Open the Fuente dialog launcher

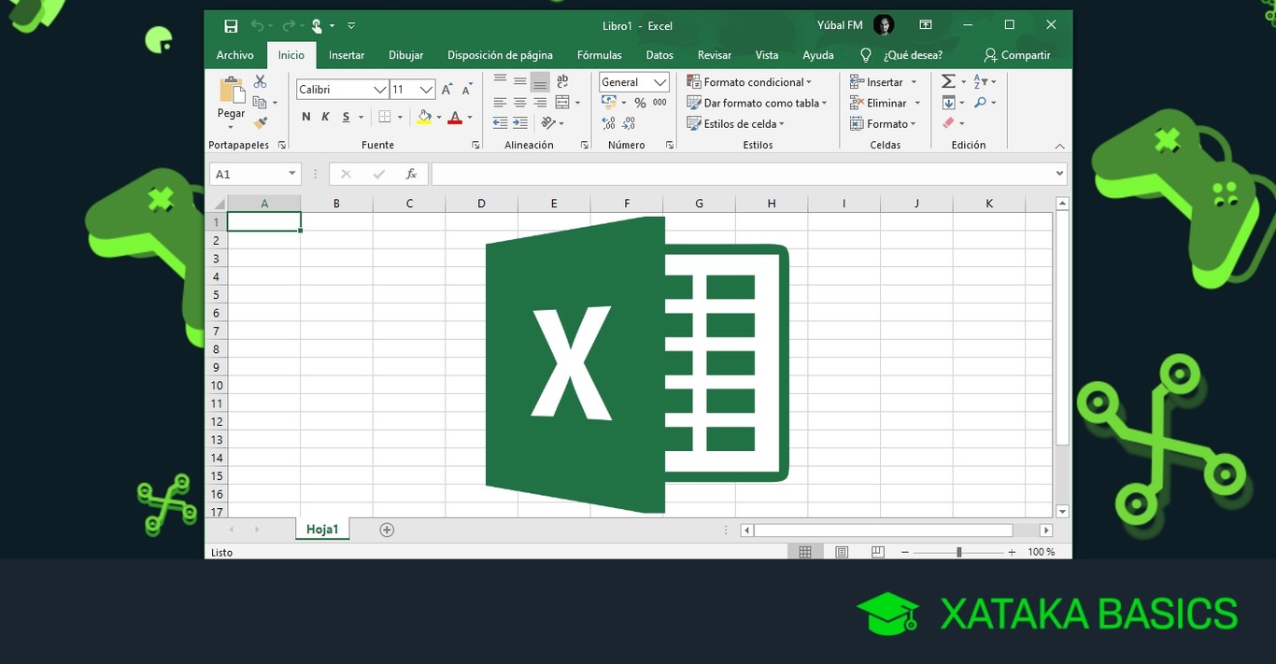click(x=475, y=146)
